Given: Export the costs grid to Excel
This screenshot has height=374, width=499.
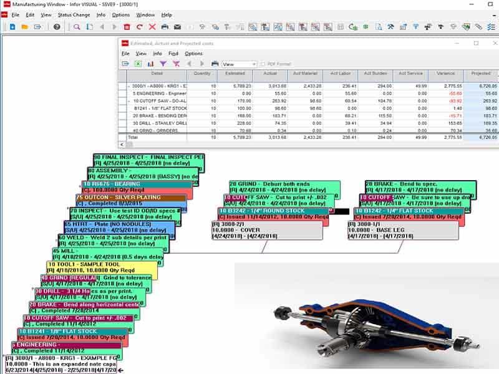Looking at the screenshot, I should tap(137, 64).
